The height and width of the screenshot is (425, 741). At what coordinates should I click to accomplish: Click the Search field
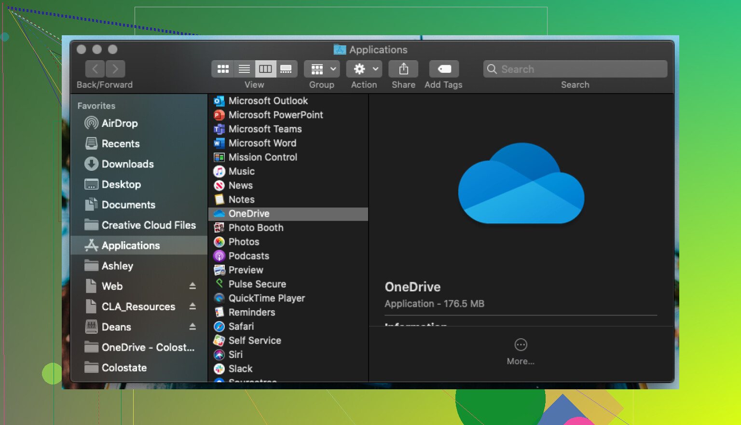click(575, 69)
